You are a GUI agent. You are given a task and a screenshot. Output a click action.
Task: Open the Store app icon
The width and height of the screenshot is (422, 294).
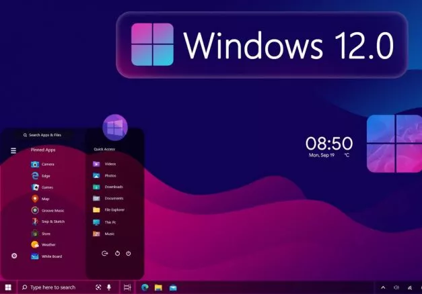35,234
